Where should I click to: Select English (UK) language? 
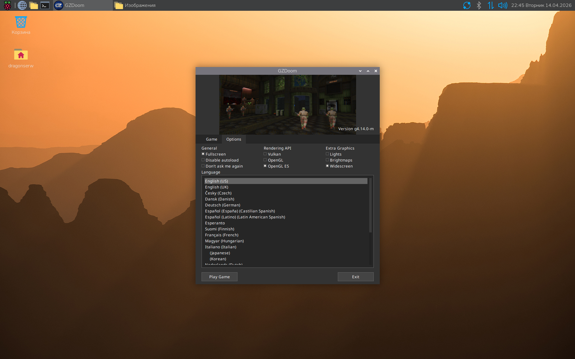point(286,187)
